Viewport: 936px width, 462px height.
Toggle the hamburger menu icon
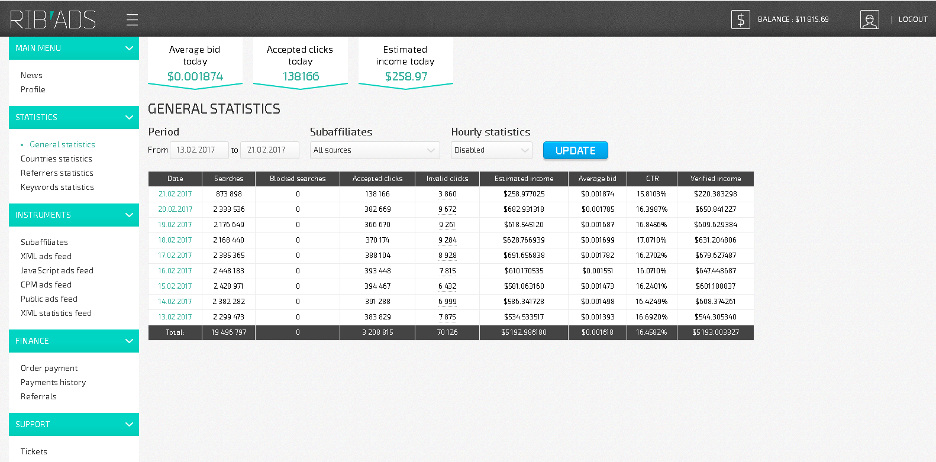pos(132,20)
